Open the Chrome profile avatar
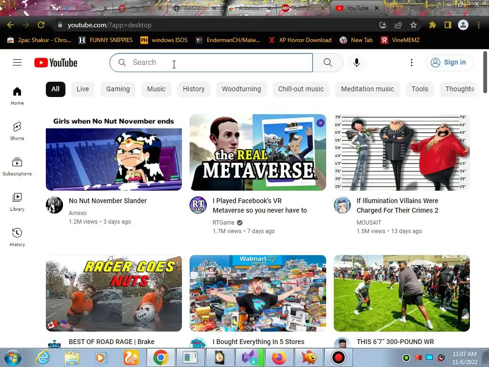Image resolution: width=489 pixels, height=367 pixels. click(x=463, y=25)
